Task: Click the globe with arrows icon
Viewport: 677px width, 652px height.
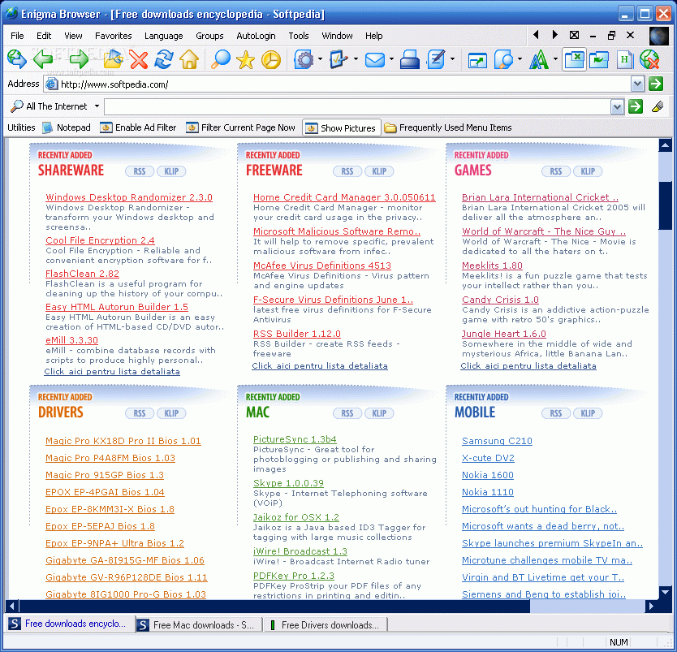Action: click(x=17, y=59)
